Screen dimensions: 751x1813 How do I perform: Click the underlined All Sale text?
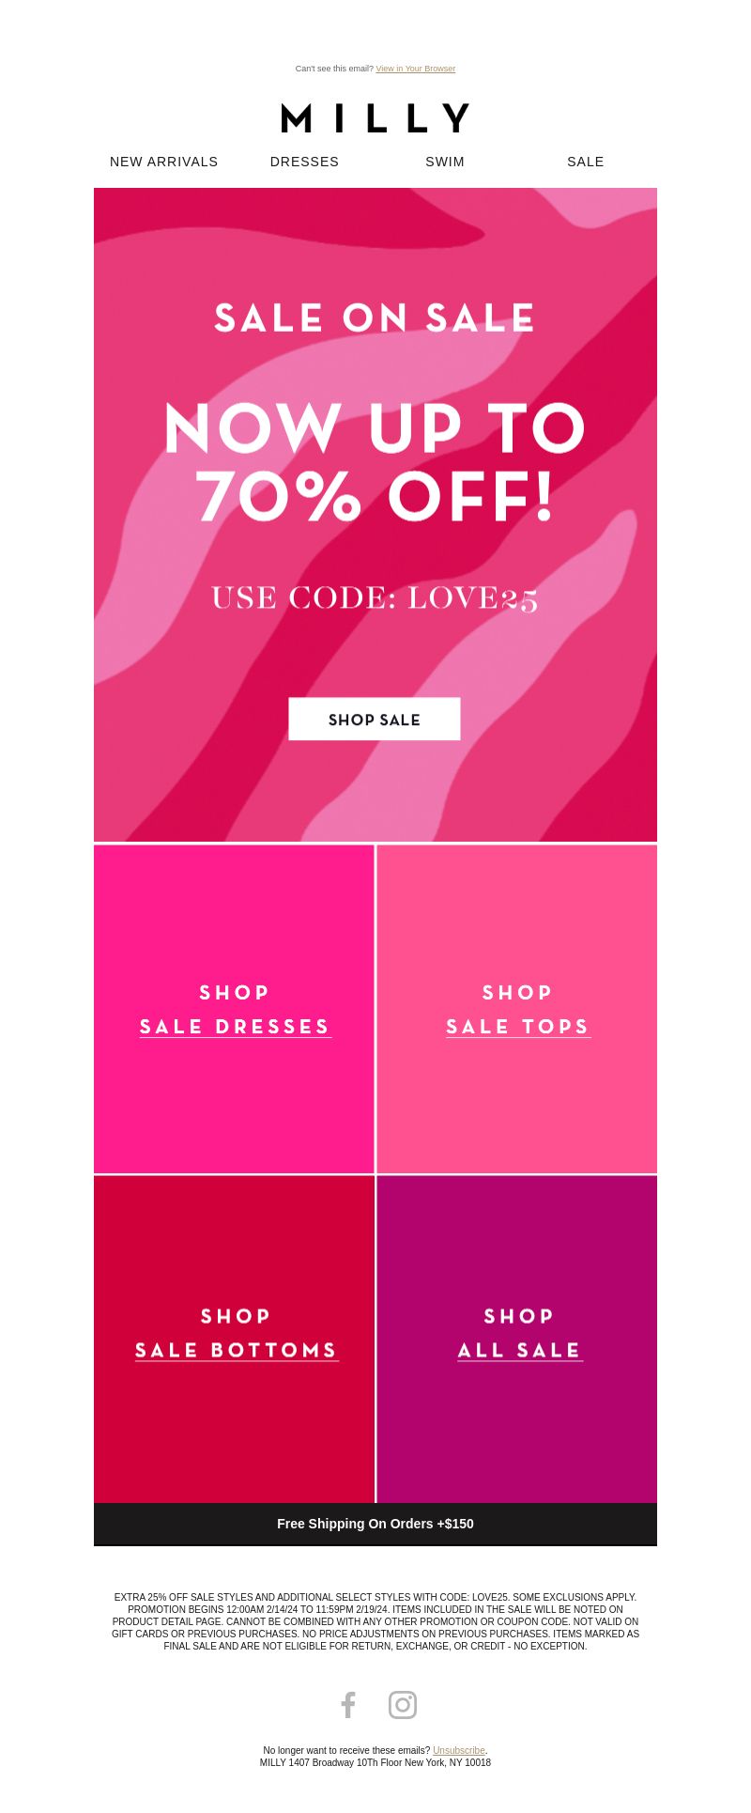(x=520, y=1351)
